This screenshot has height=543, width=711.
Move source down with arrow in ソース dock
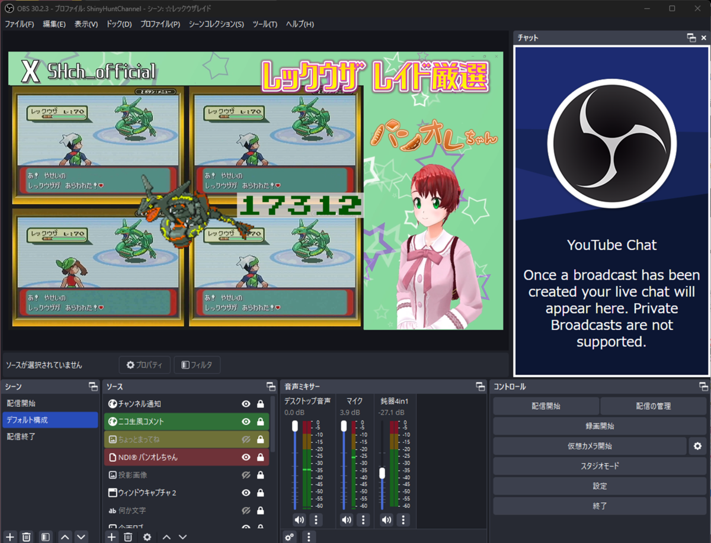tap(184, 536)
